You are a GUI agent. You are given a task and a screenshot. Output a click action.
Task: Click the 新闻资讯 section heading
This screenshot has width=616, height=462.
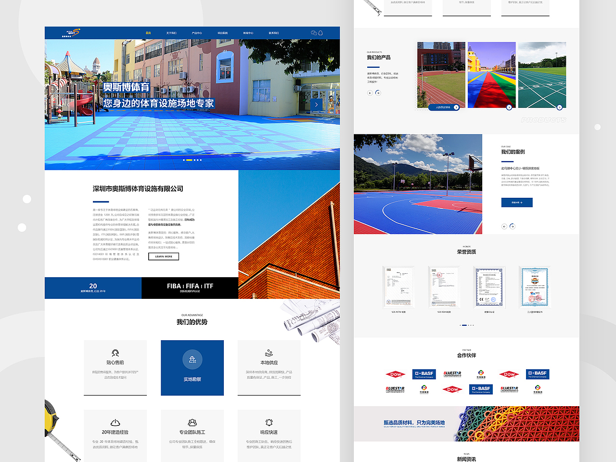click(466, 459)
